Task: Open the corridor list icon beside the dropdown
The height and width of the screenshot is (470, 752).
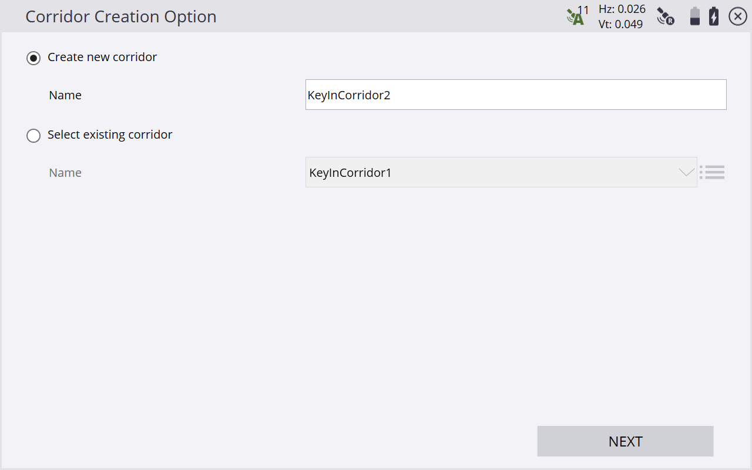Action: click(x=713, y=172)
